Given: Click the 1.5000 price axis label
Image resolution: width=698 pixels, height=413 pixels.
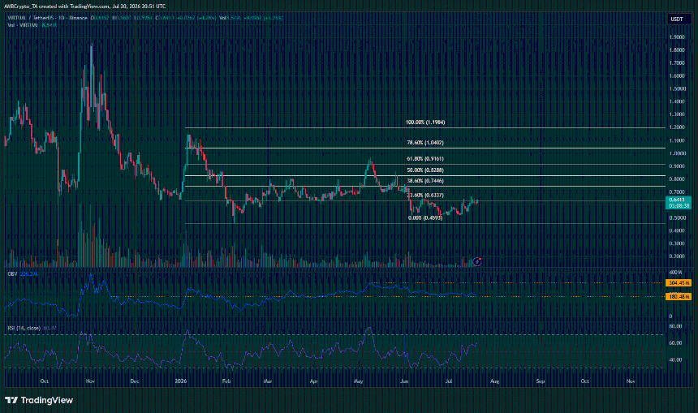Looking at the screenshot, I should pos(677,88).
